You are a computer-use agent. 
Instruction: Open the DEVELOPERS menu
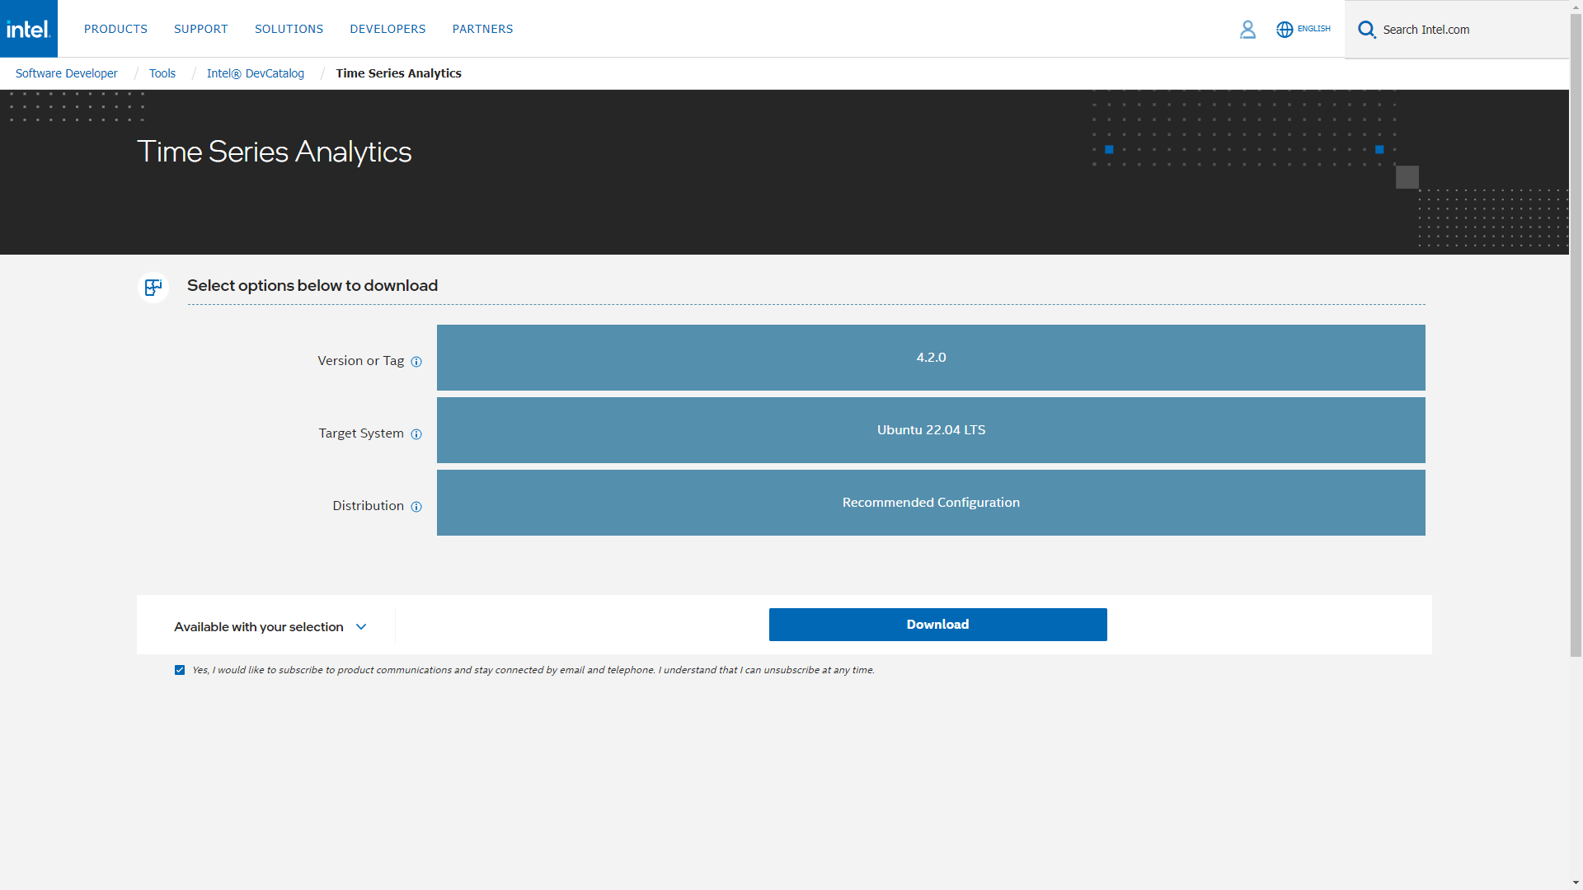pyautogui.click(x=388, y=29)
